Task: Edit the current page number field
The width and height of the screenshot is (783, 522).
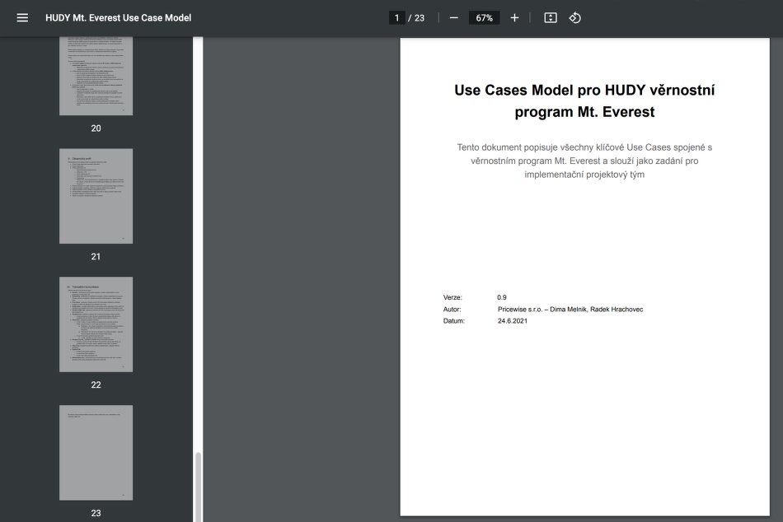Action: pyautogui.click(x=397, y=18)
